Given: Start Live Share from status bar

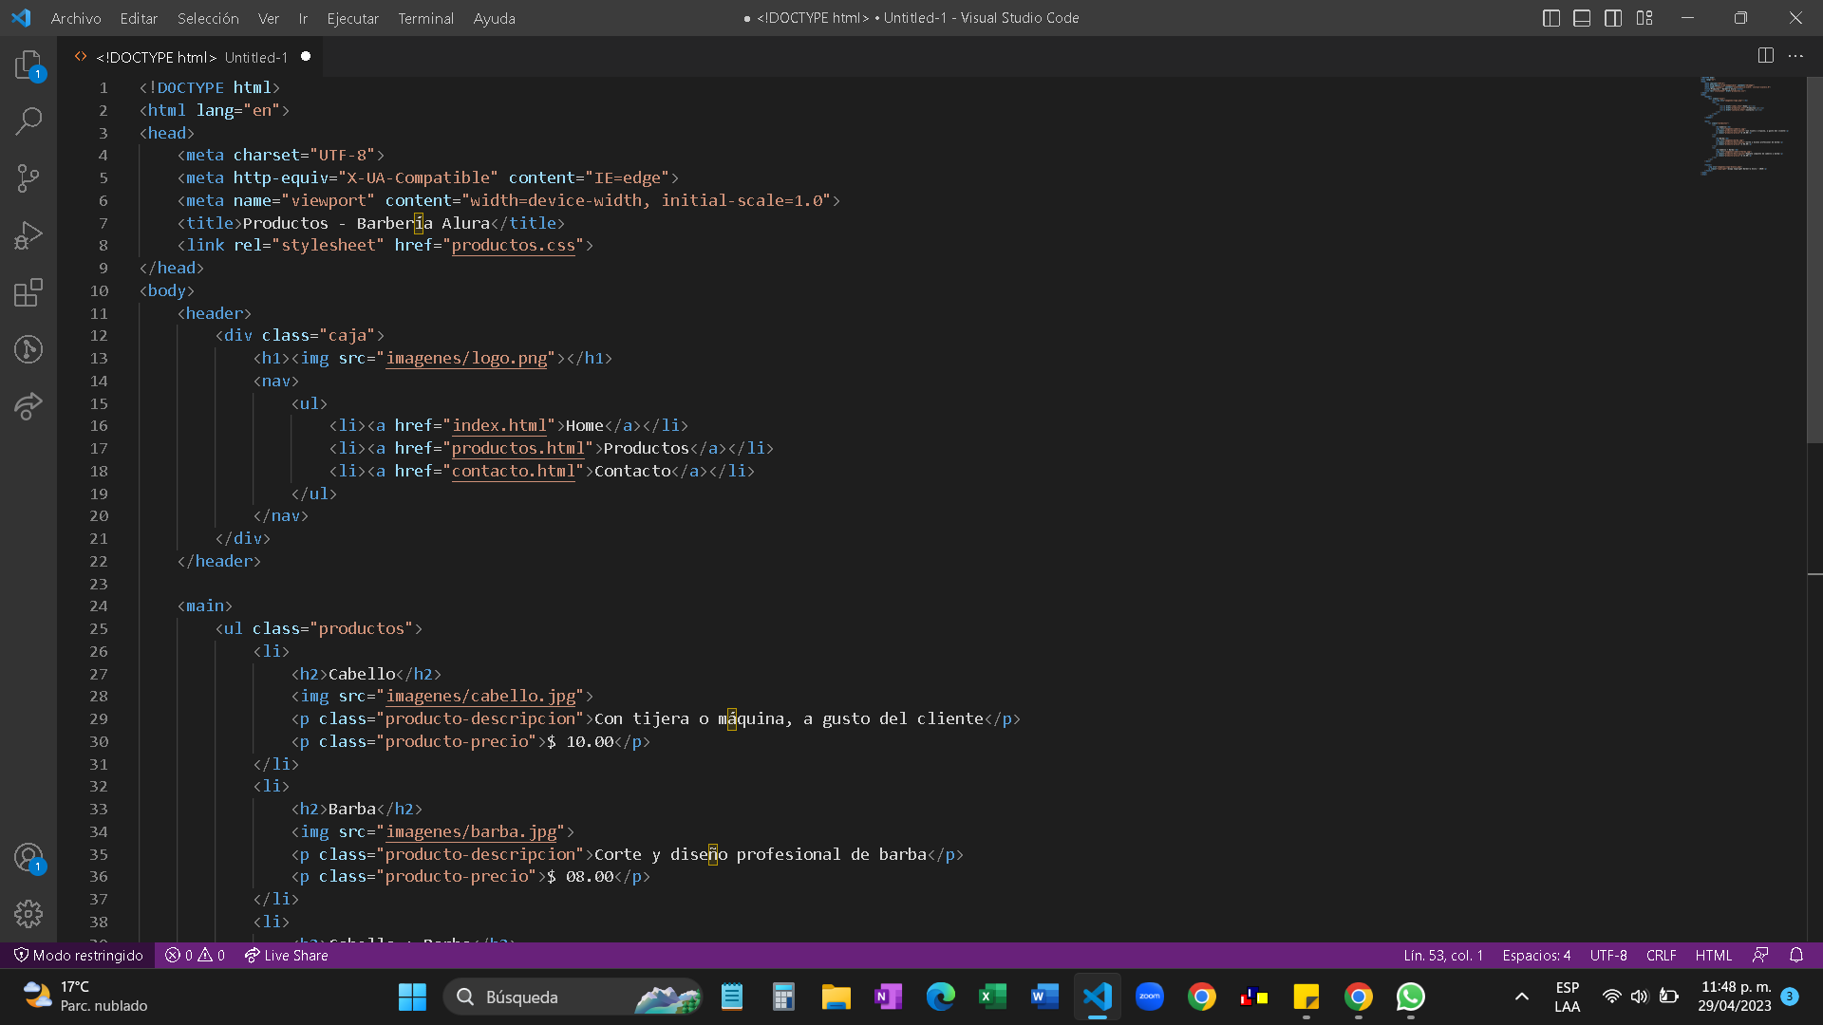Looking at the screenshot, I should (286, 955).
